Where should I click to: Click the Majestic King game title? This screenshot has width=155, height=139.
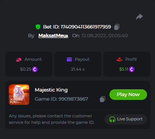(x=51, y=90)
